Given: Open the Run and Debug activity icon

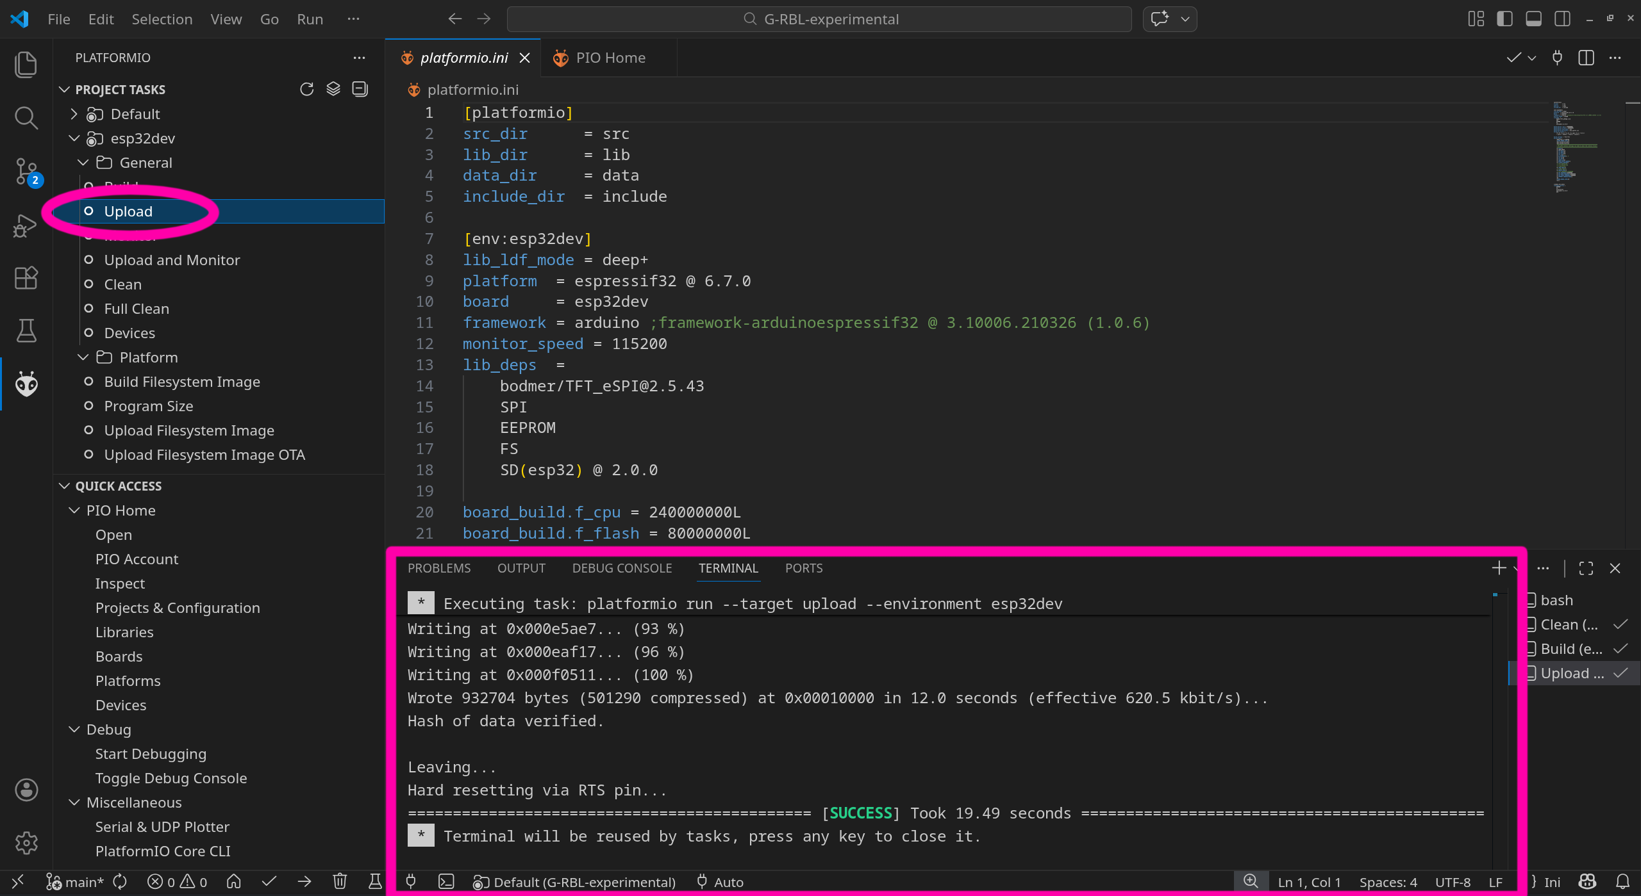Looking at the screenshot, I should pos(26,225).
